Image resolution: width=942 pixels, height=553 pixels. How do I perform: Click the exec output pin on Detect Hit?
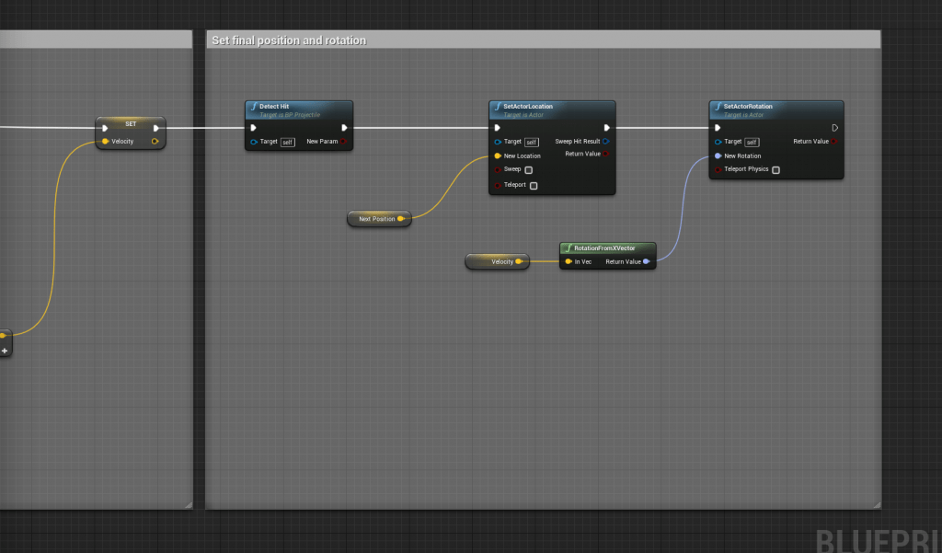[x=344, y=128]
